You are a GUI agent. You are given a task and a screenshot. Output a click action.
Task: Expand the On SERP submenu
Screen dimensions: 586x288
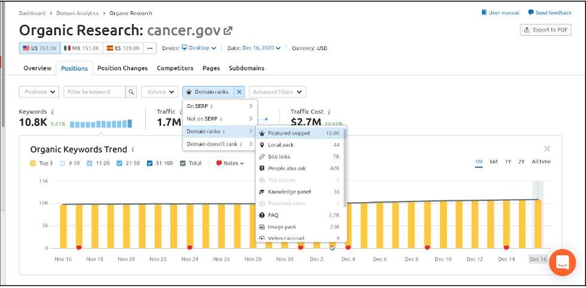220,106
